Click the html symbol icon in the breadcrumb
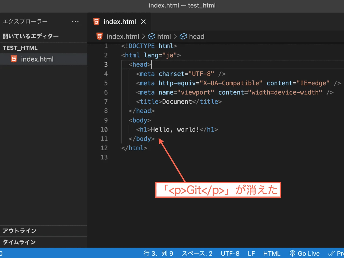344x258 pixels. click(152, 36)
